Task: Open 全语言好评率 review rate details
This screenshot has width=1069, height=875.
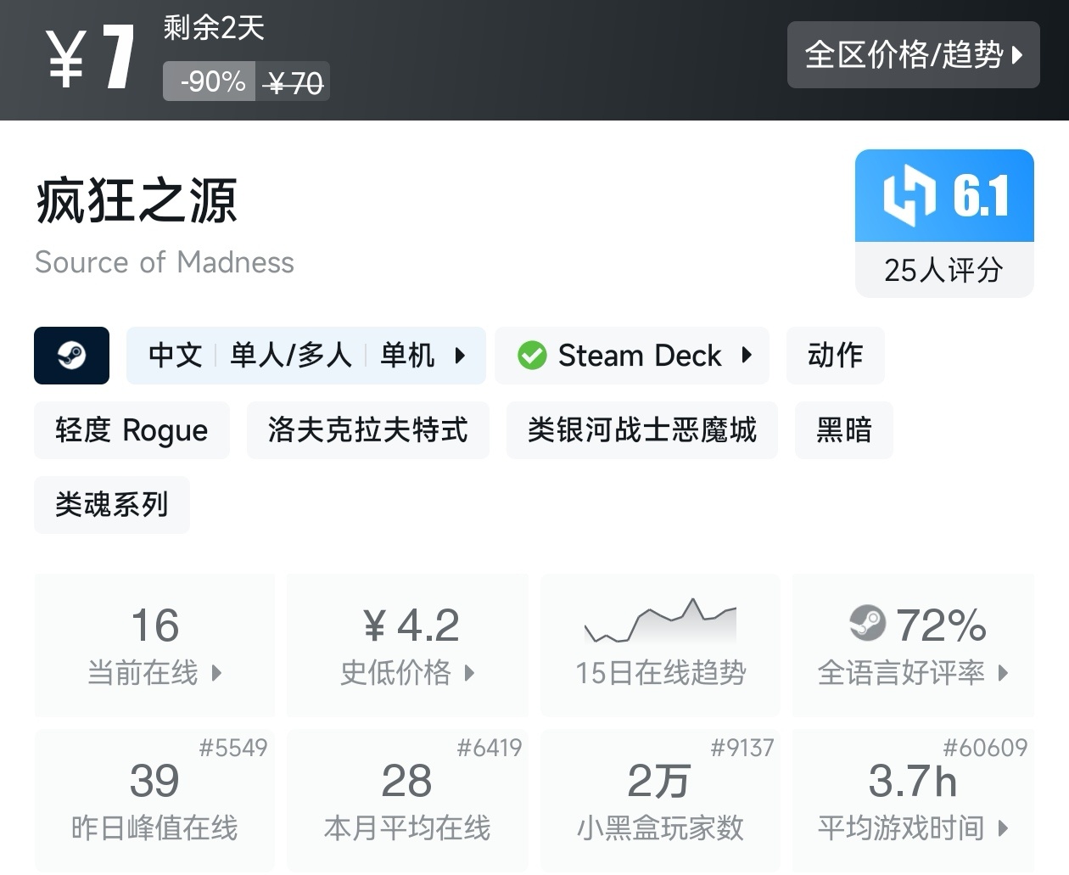Action: [913, 645]
